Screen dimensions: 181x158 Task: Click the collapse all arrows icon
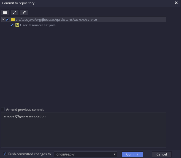(x=24, y=12)
